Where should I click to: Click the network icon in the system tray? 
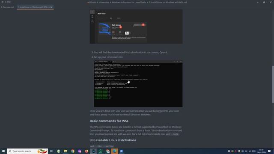[x=250, y=151]
